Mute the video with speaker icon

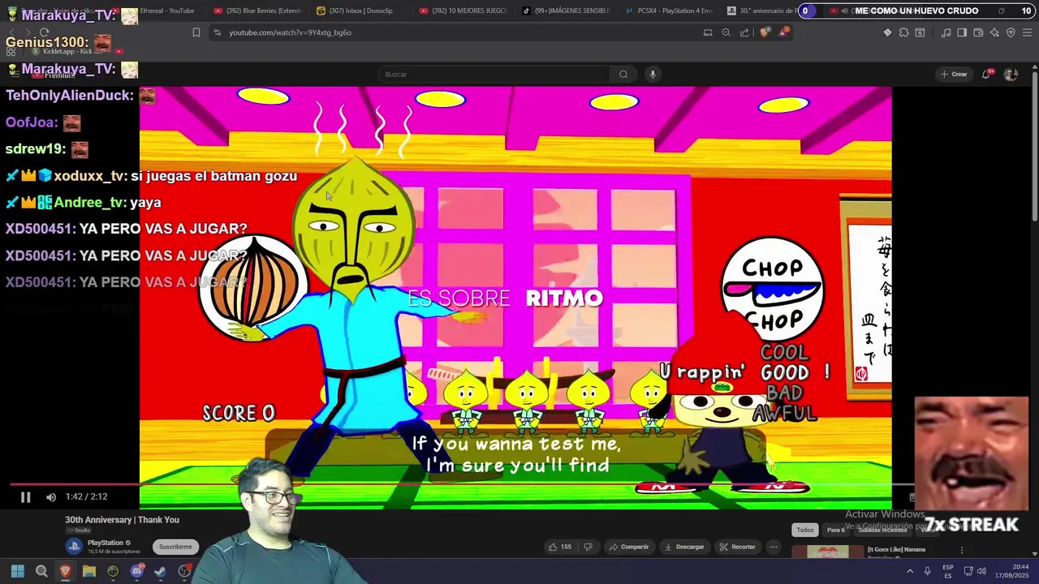click(51, 497)
